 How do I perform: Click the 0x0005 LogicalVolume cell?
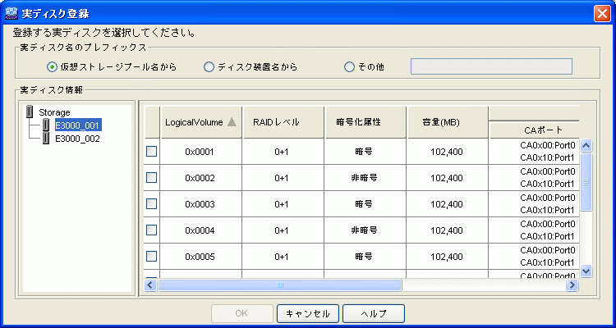point(200,257)
